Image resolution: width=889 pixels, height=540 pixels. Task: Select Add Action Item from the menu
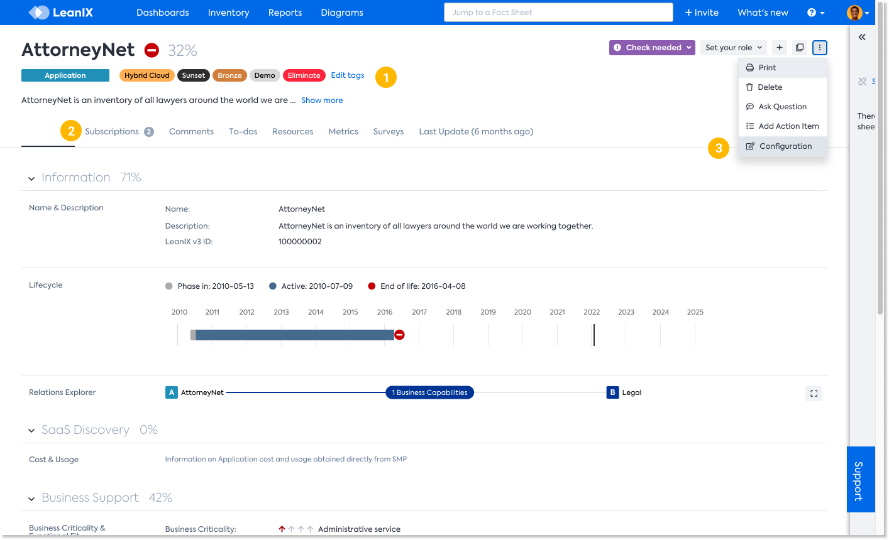tap(783, 126)
